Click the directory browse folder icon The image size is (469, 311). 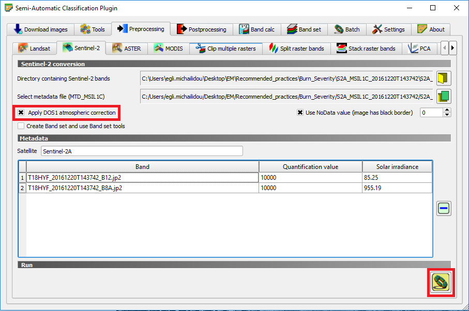(x=444, y=79)
